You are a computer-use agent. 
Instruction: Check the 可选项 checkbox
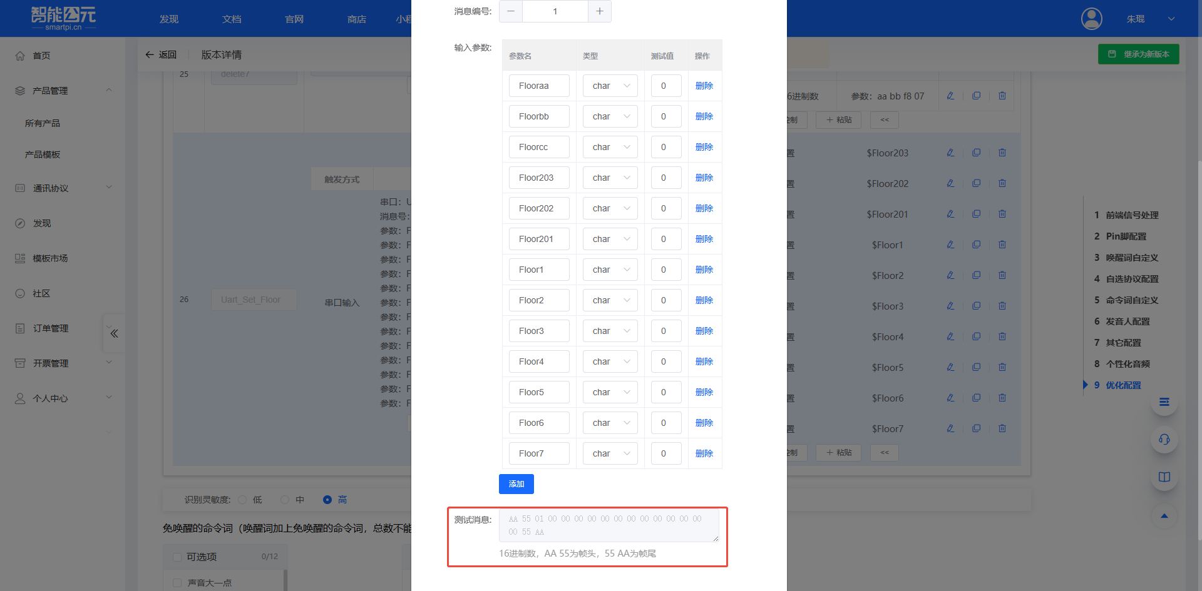(x=177, y=556)
